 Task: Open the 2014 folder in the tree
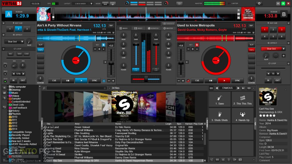14,129
